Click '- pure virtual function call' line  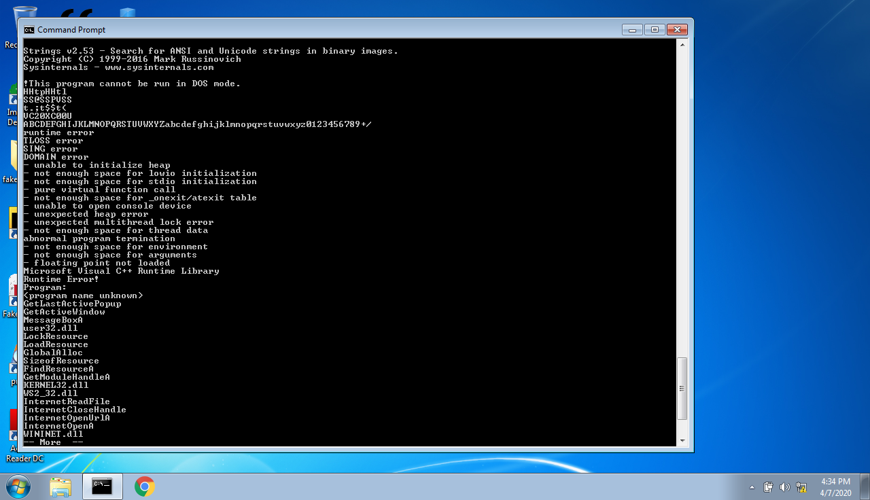[99, 190]
